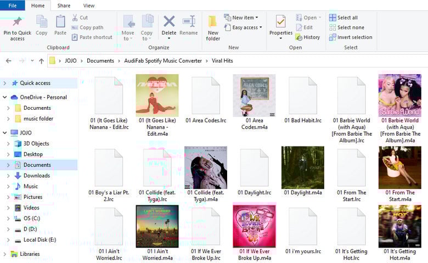
Task: Select 01 Area Codes.m4a thumbnail
Action: click(254, 96)
